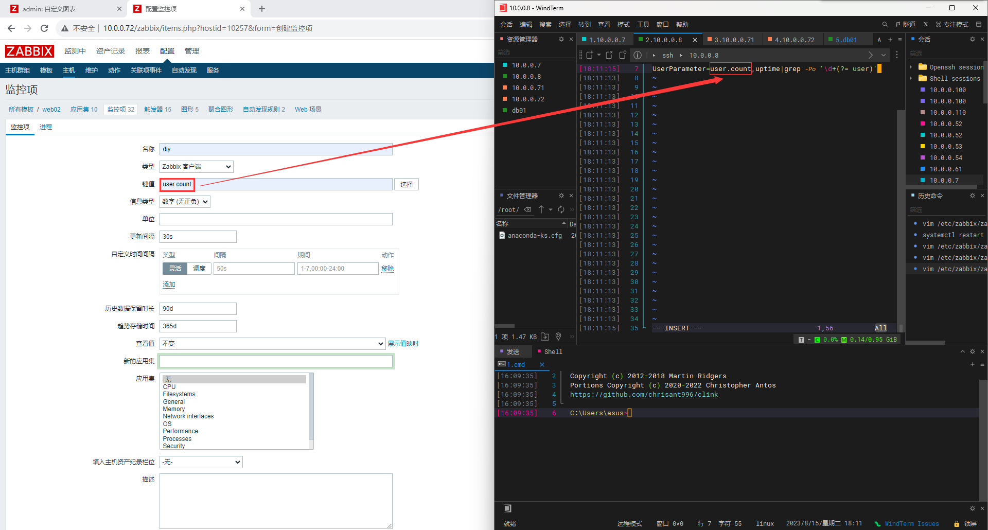Reload the Zabbix page
Screen dimensions: 988x530
[44, 28]
